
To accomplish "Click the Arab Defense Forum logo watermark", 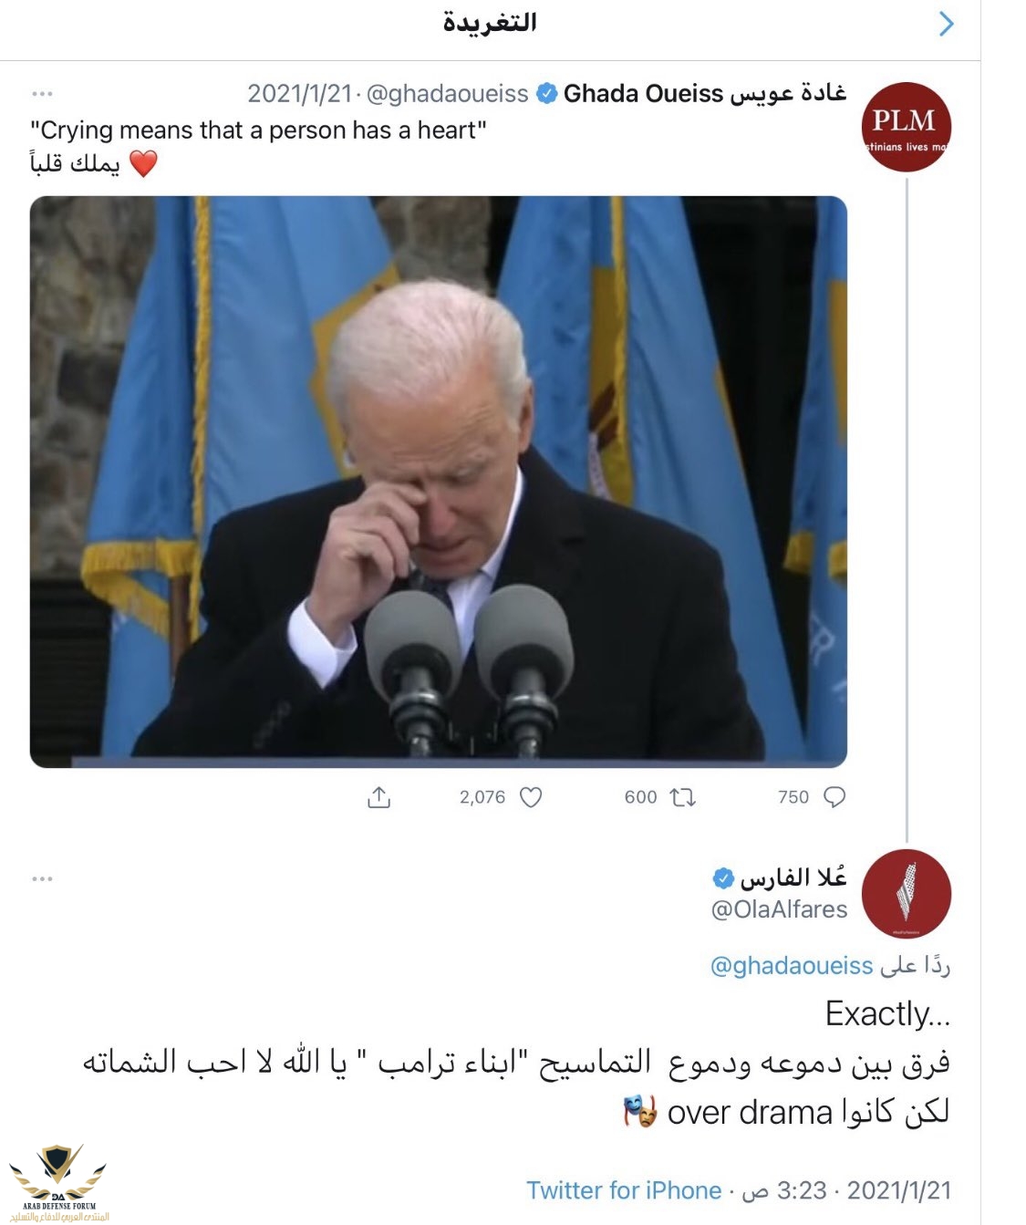I will [57, 1181].
